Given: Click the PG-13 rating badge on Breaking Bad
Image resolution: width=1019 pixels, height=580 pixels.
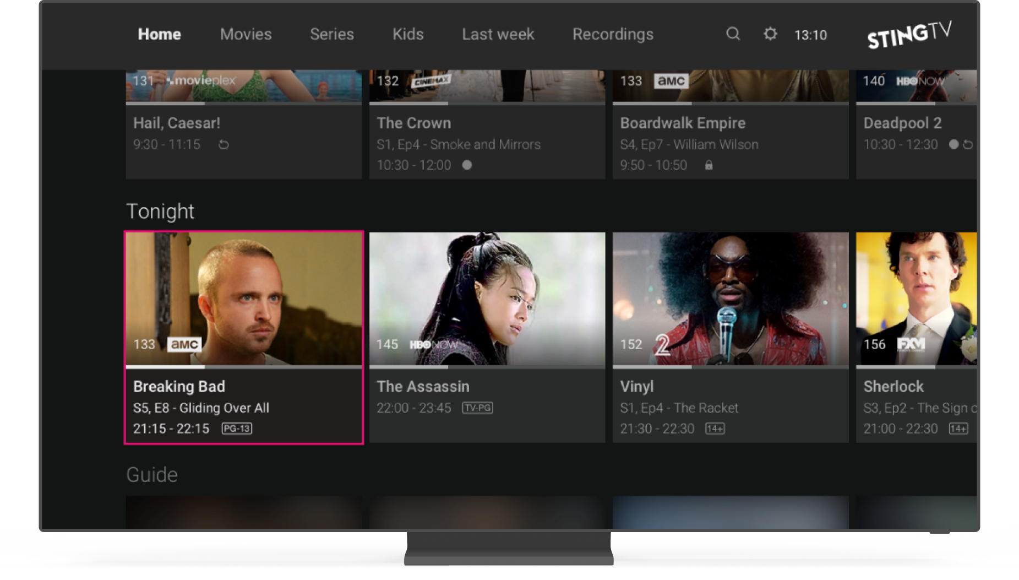Looking at the screenshot, I should pos(237,429).
